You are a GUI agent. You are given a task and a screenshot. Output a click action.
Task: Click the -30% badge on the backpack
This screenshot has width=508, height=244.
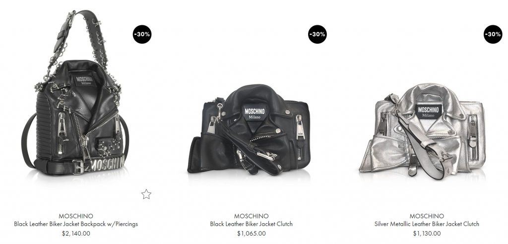coord(142,34)
